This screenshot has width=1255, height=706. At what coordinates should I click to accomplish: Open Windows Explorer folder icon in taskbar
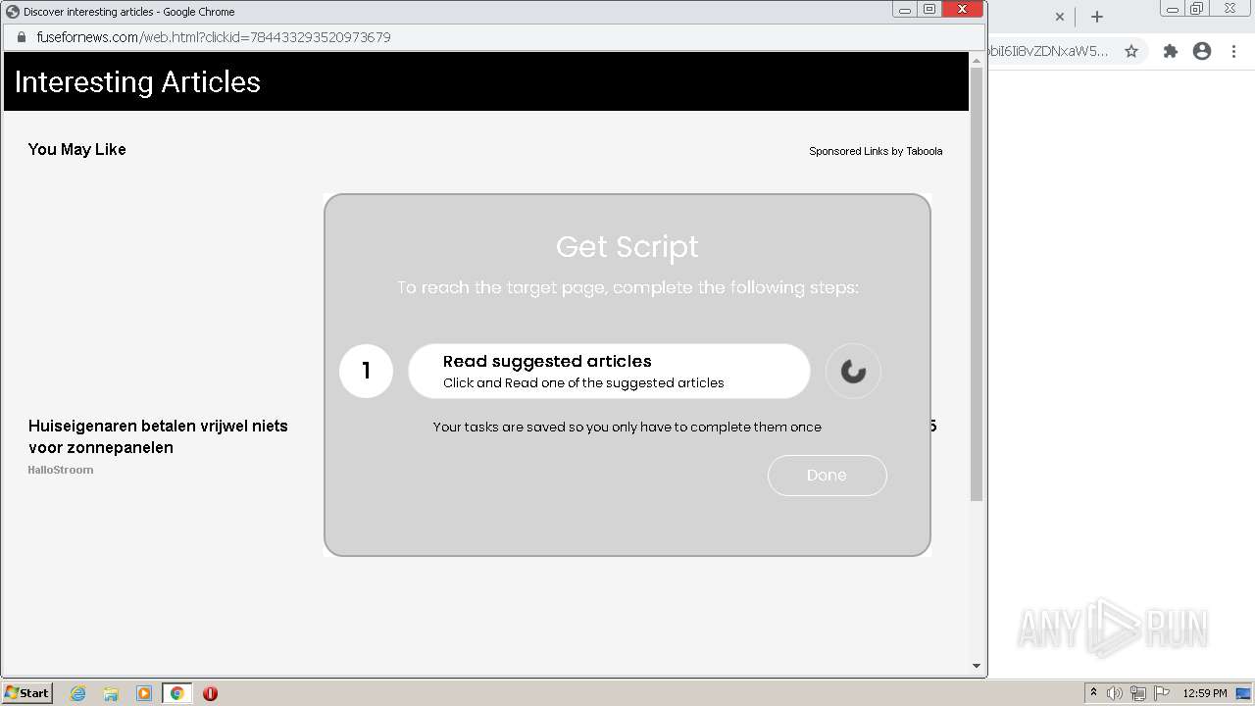click(111, 693)
